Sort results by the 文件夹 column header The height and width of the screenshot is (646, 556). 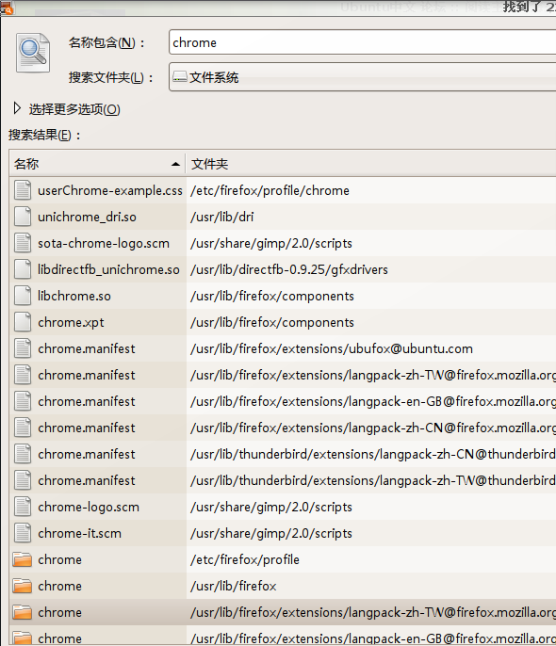pos(371,164)
